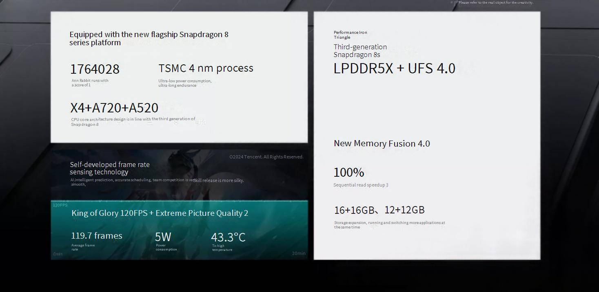Click the 'Sequential read speedup 3' caption
Image resolution: width=599 pixels, height=292 pixels.
click(361, 185)
